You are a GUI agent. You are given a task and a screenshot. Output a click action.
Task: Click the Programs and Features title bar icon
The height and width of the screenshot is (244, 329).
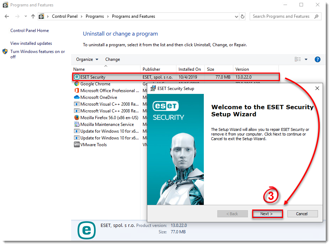(5, 5)
